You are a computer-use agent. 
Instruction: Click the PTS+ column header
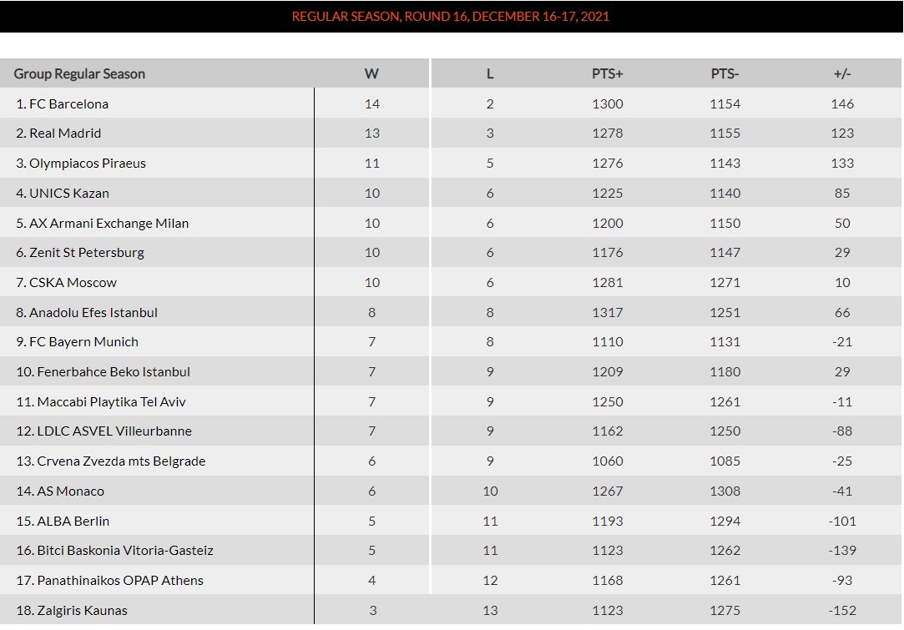607,74
